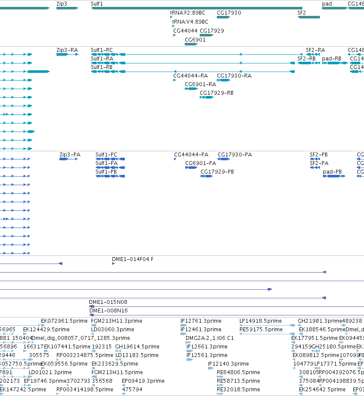
Task: Select the CG17930-PA protein label
Action: pyautogui.click(x=235, y=155)
